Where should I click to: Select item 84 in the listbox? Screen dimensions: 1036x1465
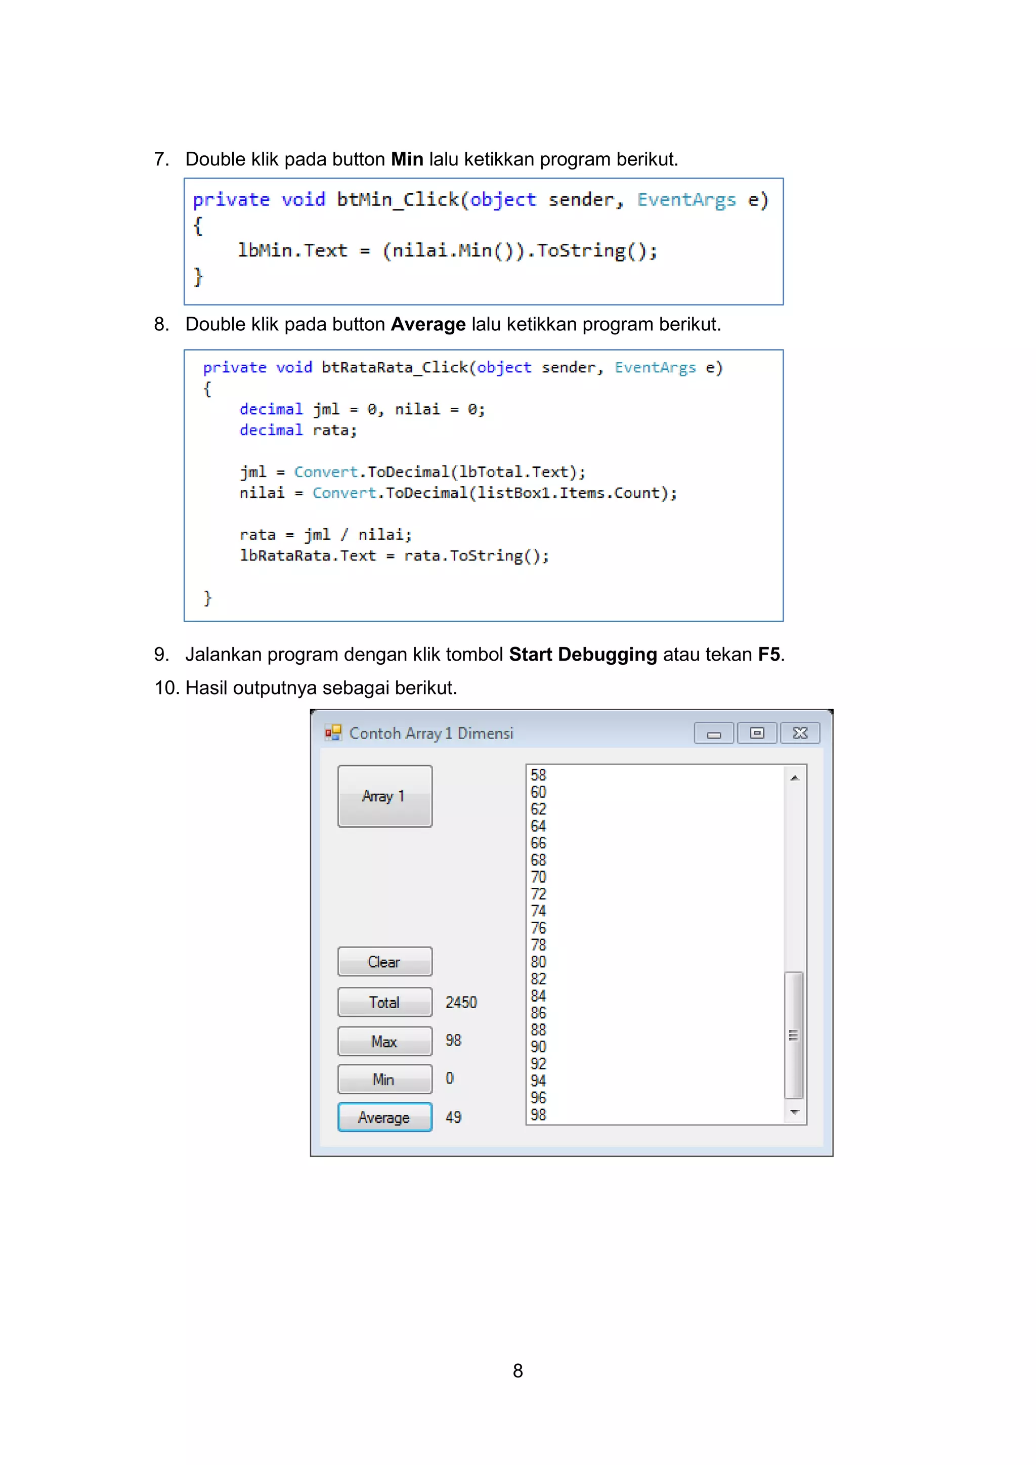(x=538, y=996)
